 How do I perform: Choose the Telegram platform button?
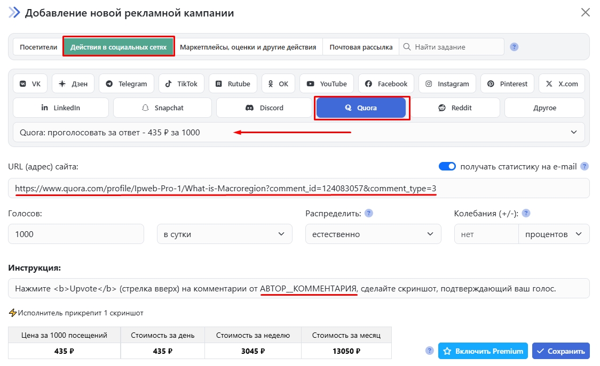click(x=127, y=84)
